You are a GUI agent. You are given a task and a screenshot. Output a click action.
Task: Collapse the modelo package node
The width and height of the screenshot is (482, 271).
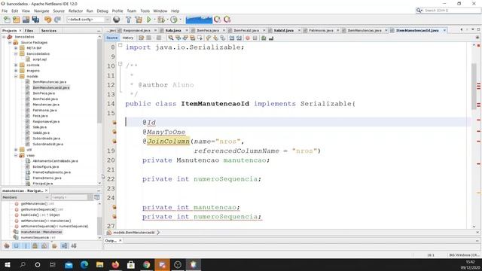click(16, 76)
